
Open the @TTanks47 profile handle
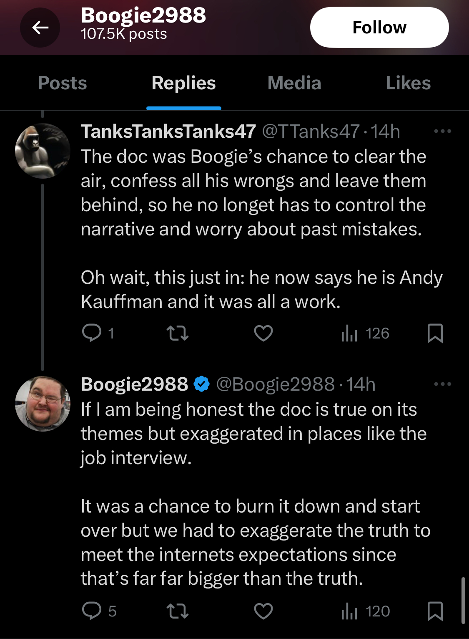pyautogui.click(x=311, y=131)
